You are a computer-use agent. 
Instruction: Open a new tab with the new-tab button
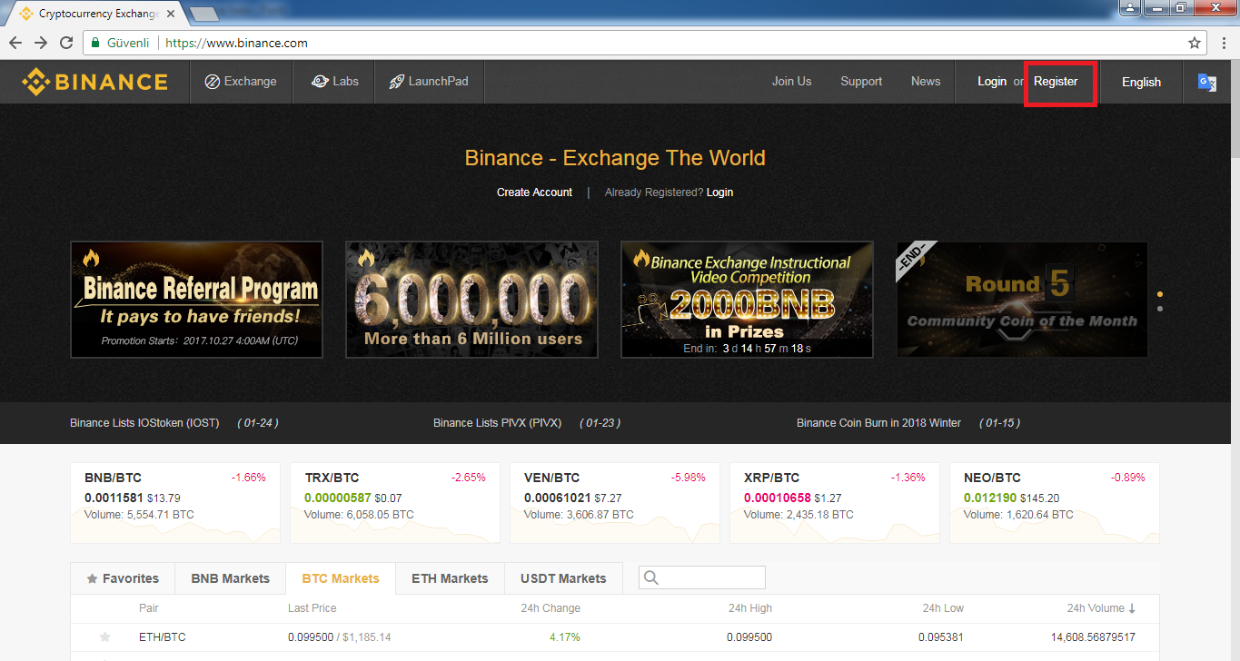click(203, 14)
